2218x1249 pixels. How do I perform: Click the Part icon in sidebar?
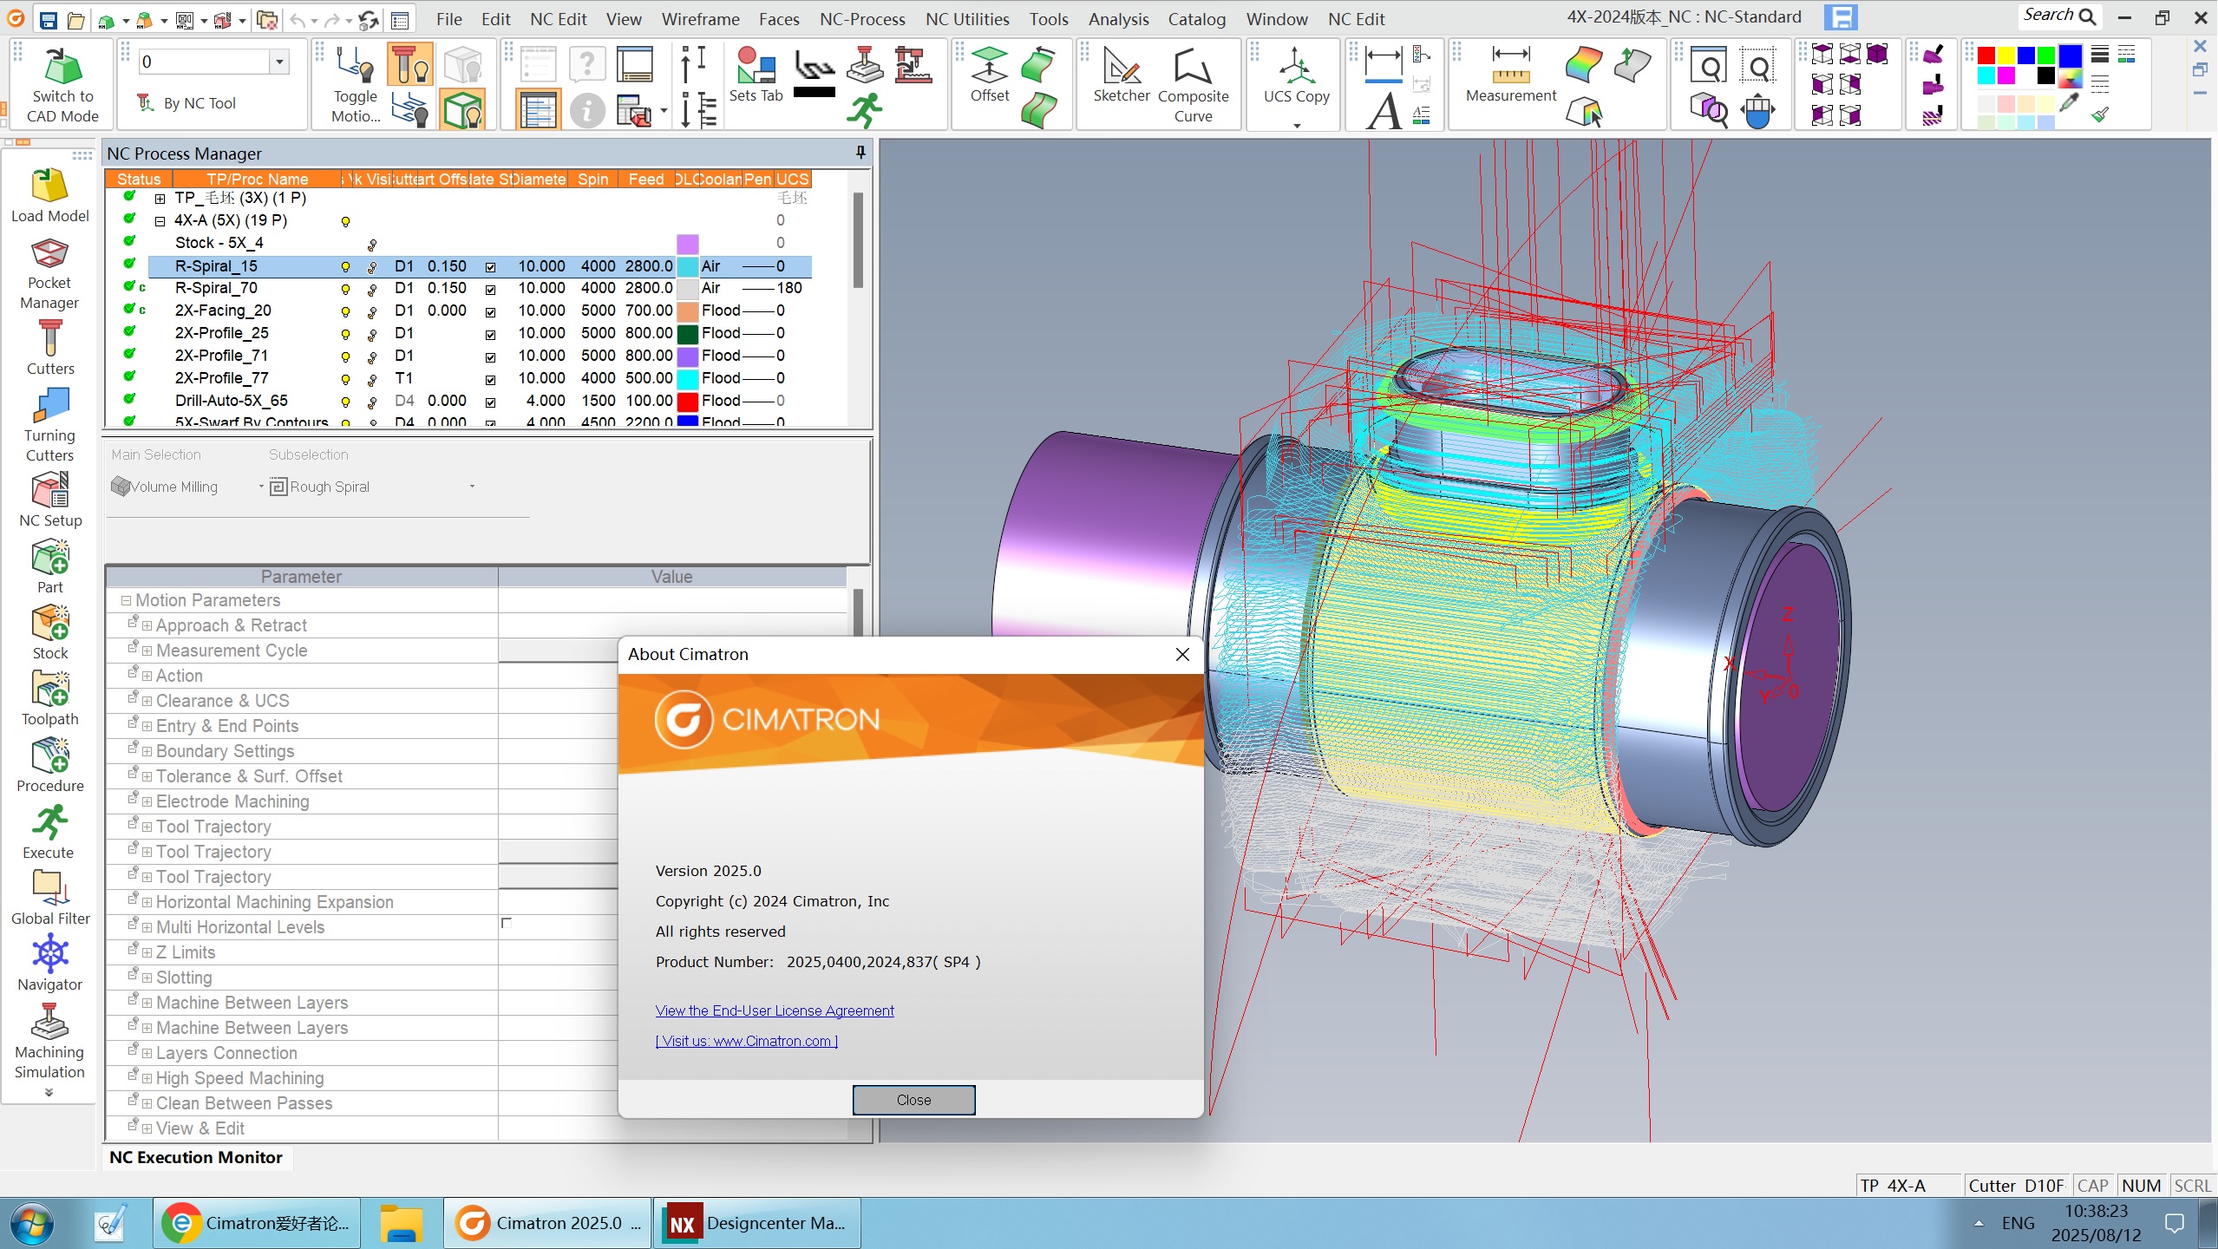tap(50, 566)
